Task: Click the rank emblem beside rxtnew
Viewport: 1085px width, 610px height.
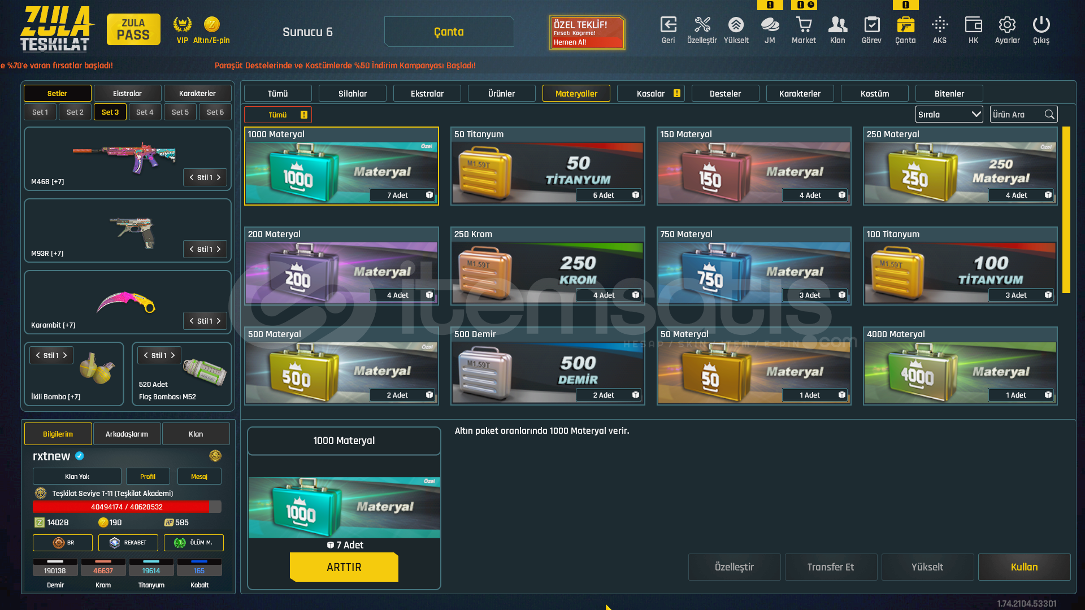Action: tap(215, 456)
